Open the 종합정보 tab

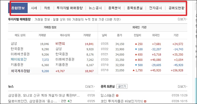coord(18,8)
